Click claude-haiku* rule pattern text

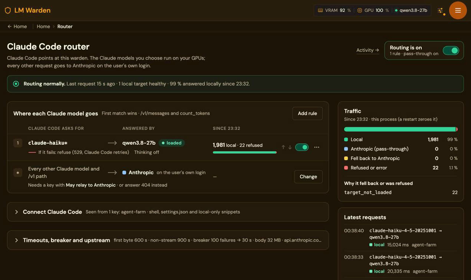[48, 143]
